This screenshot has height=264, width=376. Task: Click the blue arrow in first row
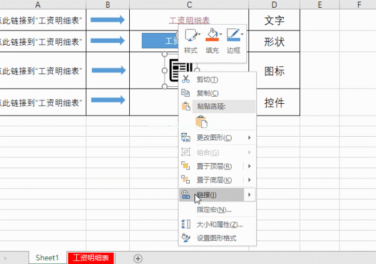(108, 21)
